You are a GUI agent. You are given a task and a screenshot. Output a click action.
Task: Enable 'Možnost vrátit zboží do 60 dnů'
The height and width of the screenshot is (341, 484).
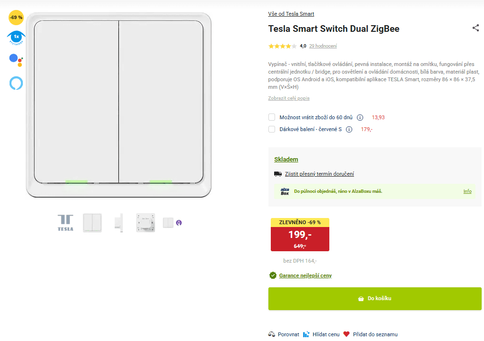click(x=271, y=117)
